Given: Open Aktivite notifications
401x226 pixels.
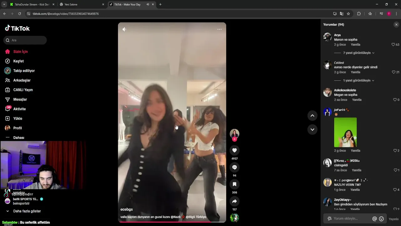Looking at the screenshot, I should click(x=19, y=109).
